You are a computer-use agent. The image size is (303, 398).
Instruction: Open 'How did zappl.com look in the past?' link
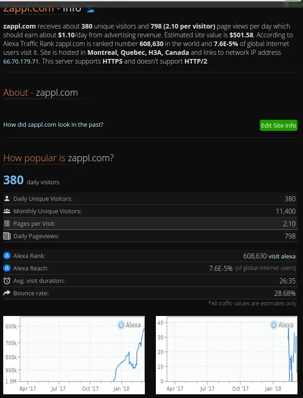coord(53,125)
